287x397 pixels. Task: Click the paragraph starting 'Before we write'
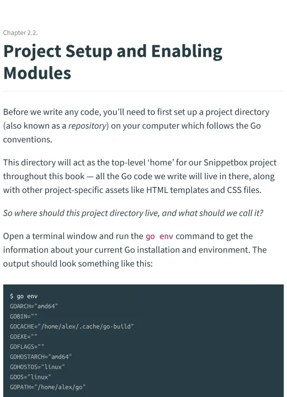tap(136, 126)
